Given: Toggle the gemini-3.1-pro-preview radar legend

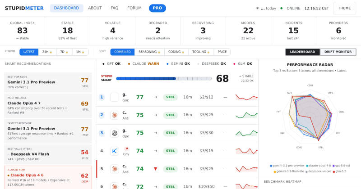Looking at the screenshot, I should 287,166.
